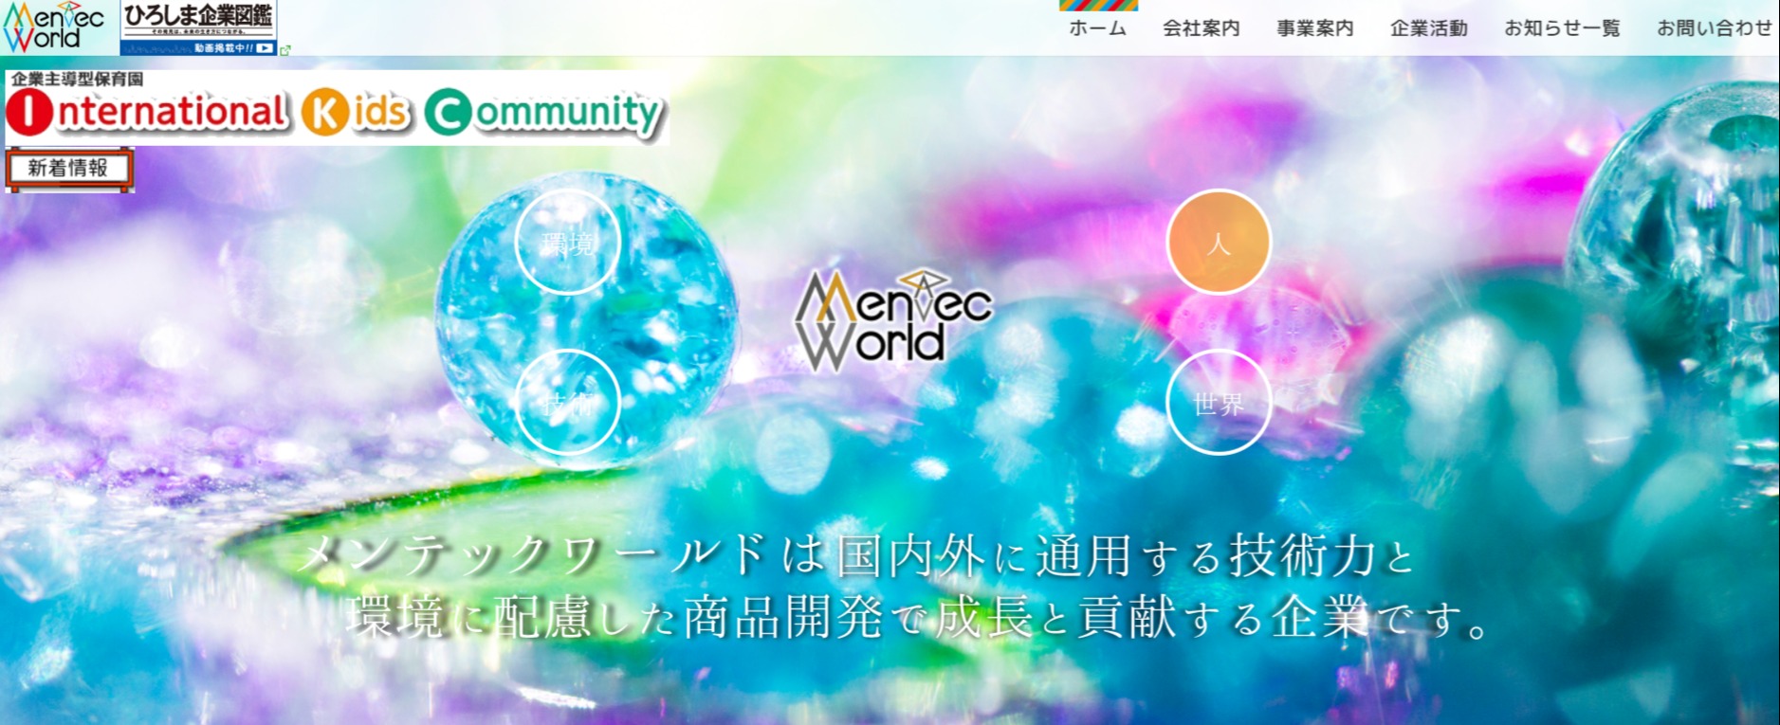View the お知らせ一覧 page

pyautogui.click(x=1562, y=28)
